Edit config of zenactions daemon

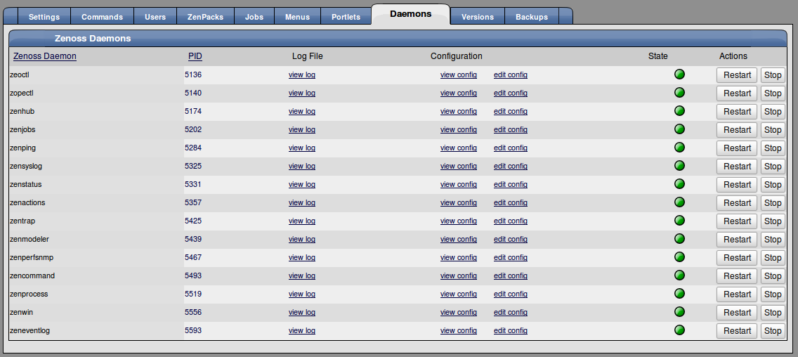[510, 202]
